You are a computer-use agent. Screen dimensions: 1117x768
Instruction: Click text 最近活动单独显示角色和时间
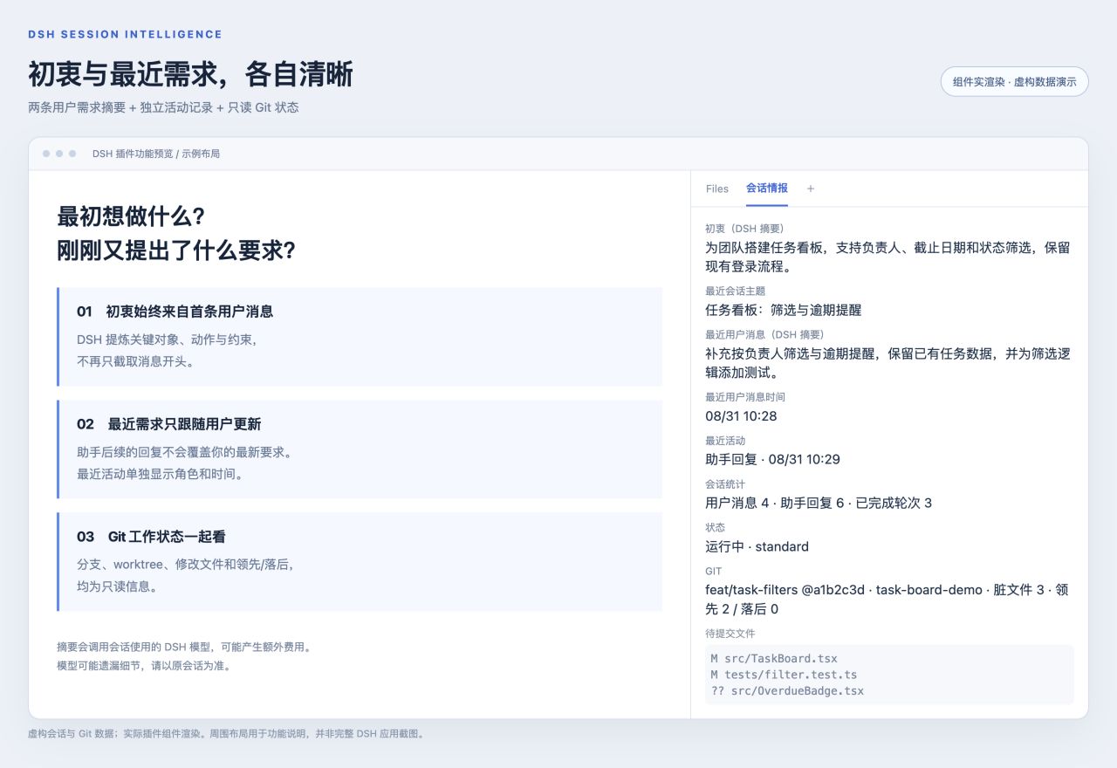point(160,474)
